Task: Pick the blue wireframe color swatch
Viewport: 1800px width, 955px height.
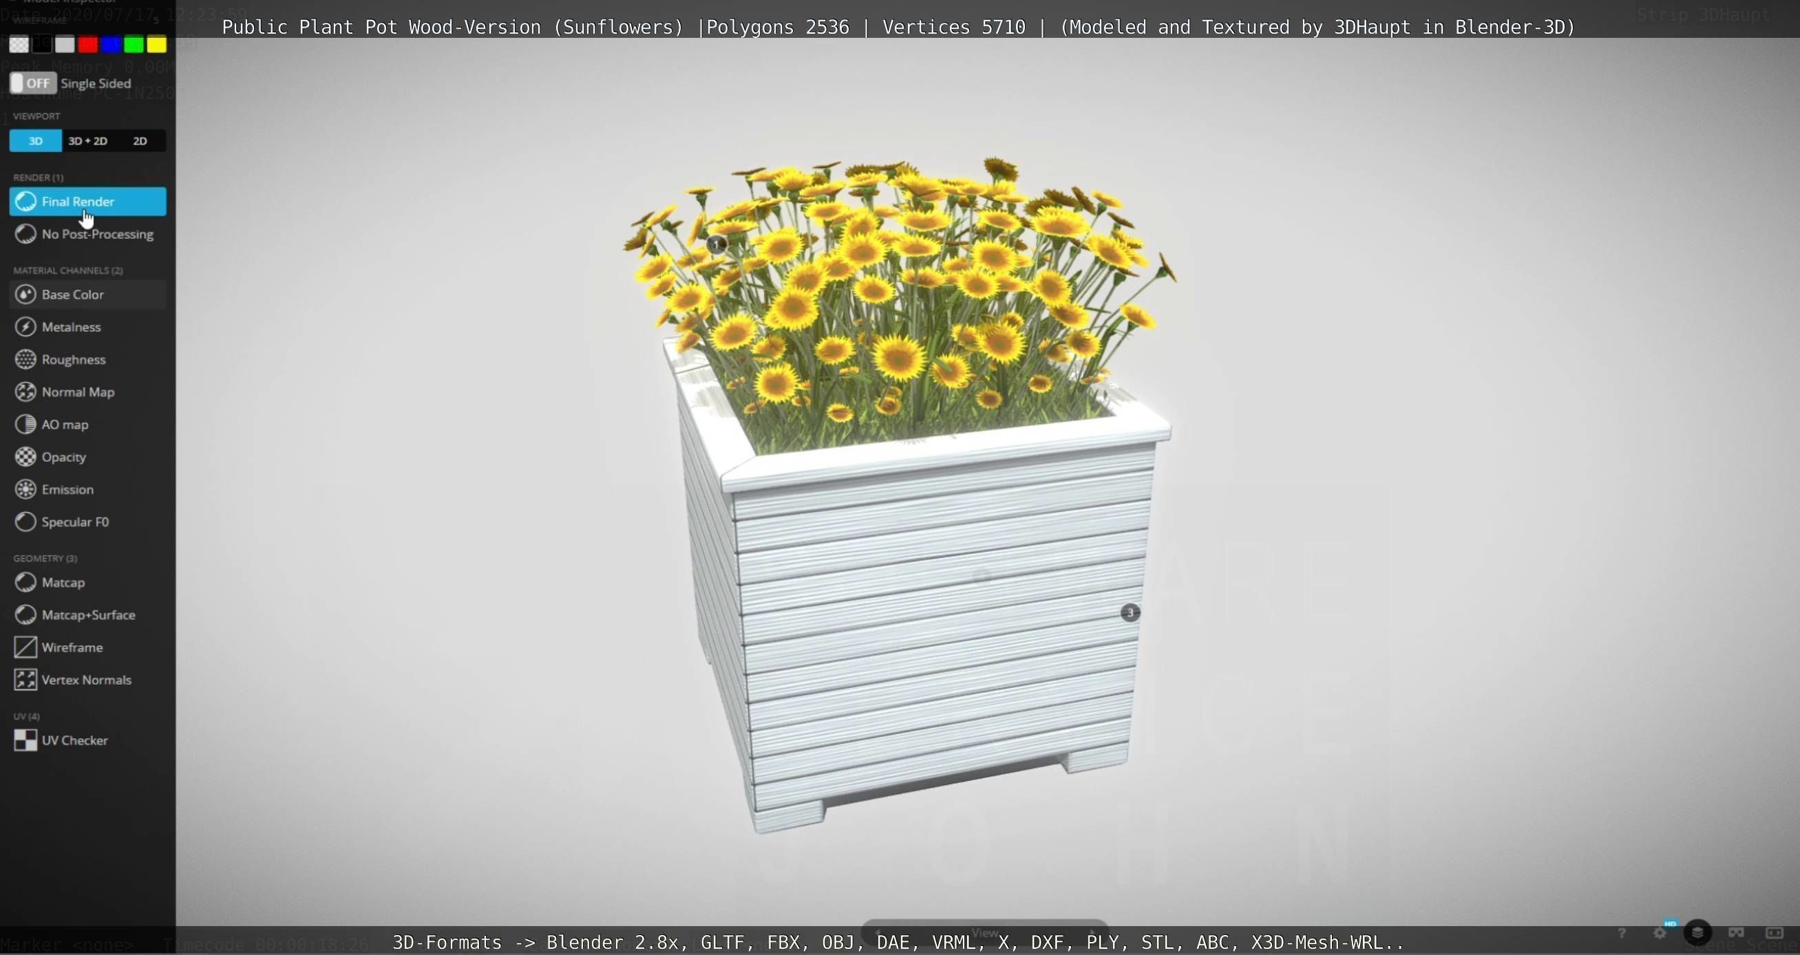Action: tap(111, 45)
